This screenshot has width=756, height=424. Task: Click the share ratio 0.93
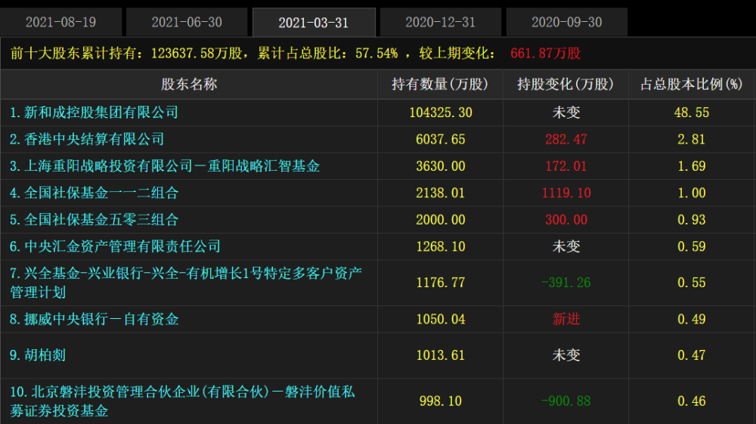pyautogui.click(x=692, y=220)
